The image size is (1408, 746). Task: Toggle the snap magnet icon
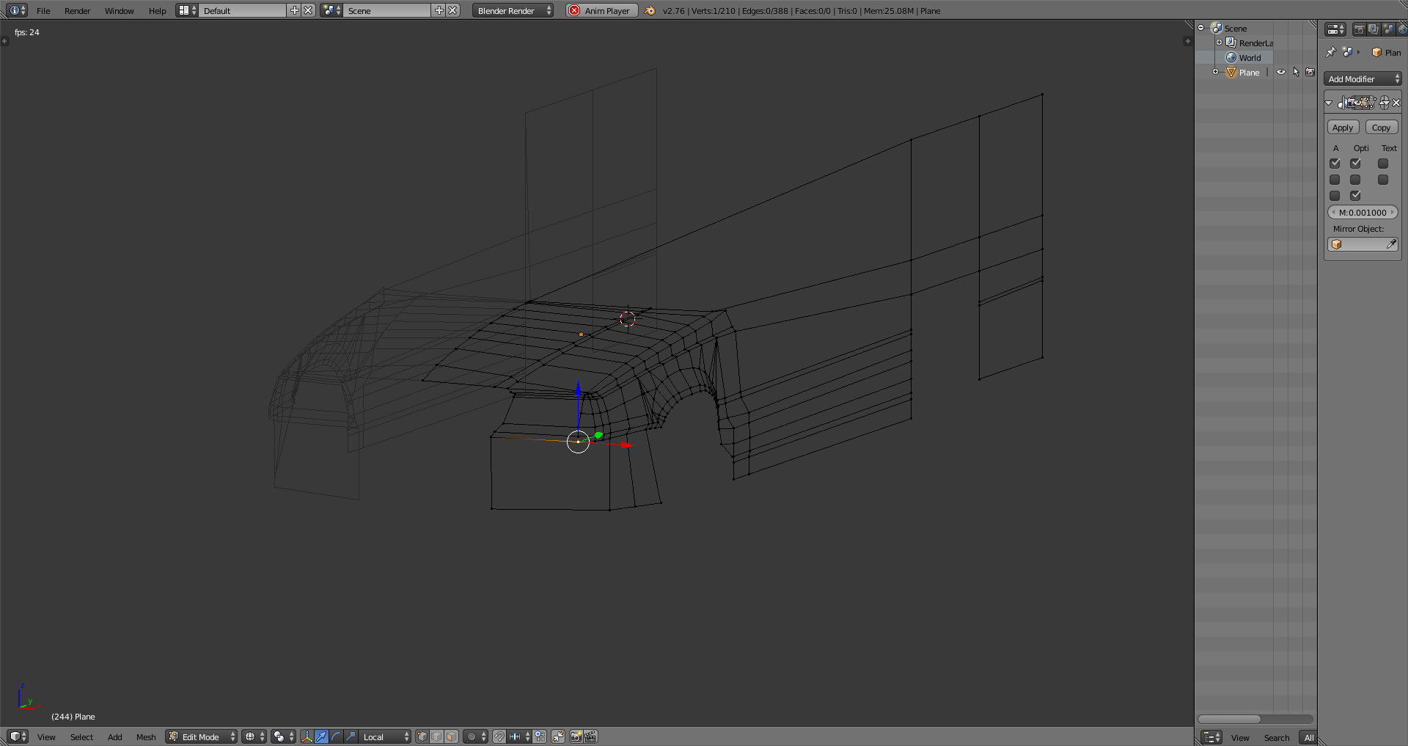tap(499, 736)
